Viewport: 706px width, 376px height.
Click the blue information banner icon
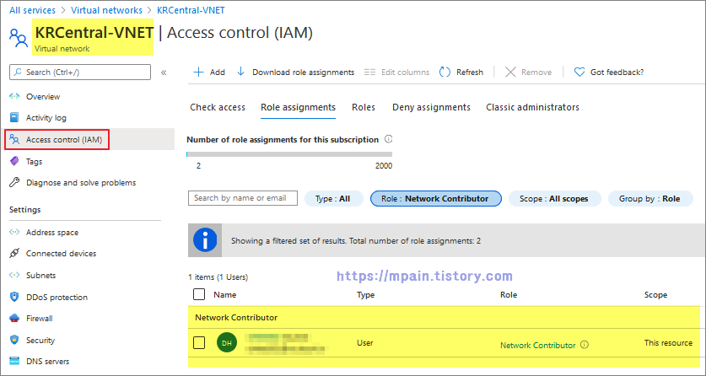pyautogui.click(x=205, y=240)
